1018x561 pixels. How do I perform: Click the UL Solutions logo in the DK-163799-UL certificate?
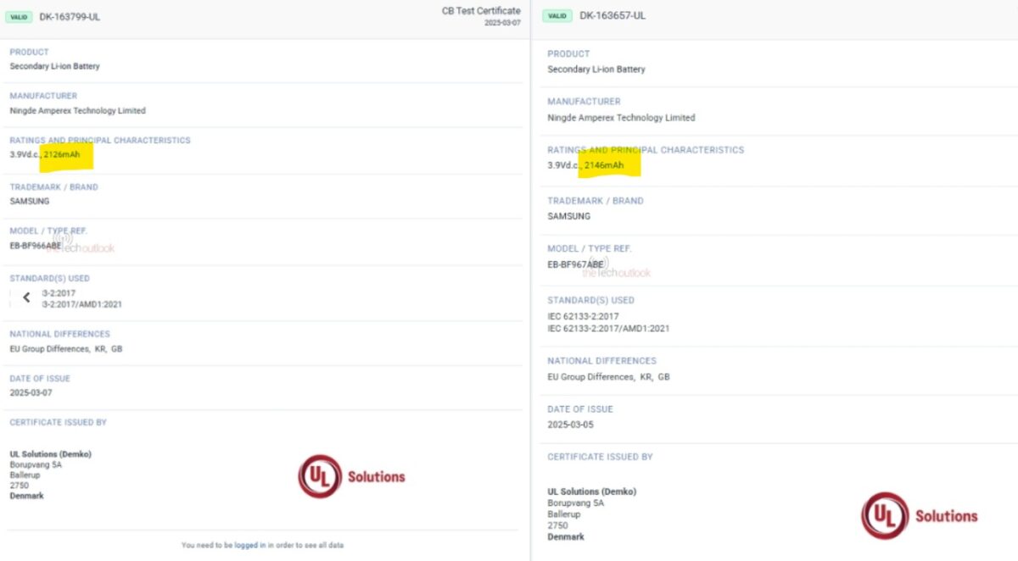351,476
